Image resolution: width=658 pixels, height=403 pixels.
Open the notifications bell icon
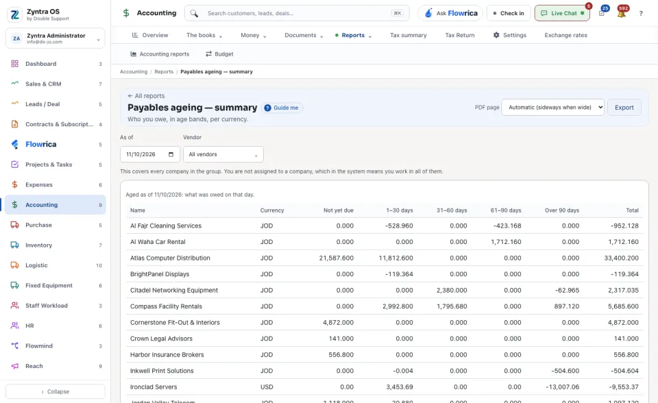(622, 13)
